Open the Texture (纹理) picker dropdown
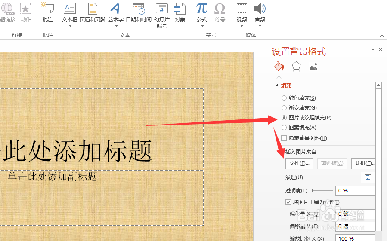Viewport: 387px width, 241px height. click(x=368, y=177)
